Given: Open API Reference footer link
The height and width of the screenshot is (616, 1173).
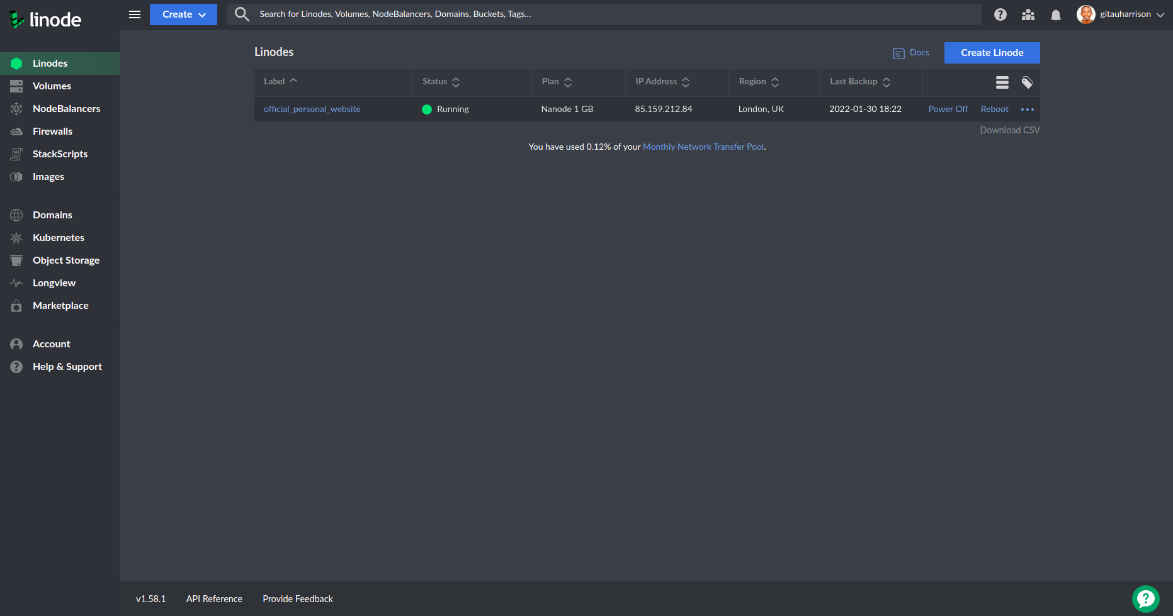Looking at the screenshot, I should [214, 599].
